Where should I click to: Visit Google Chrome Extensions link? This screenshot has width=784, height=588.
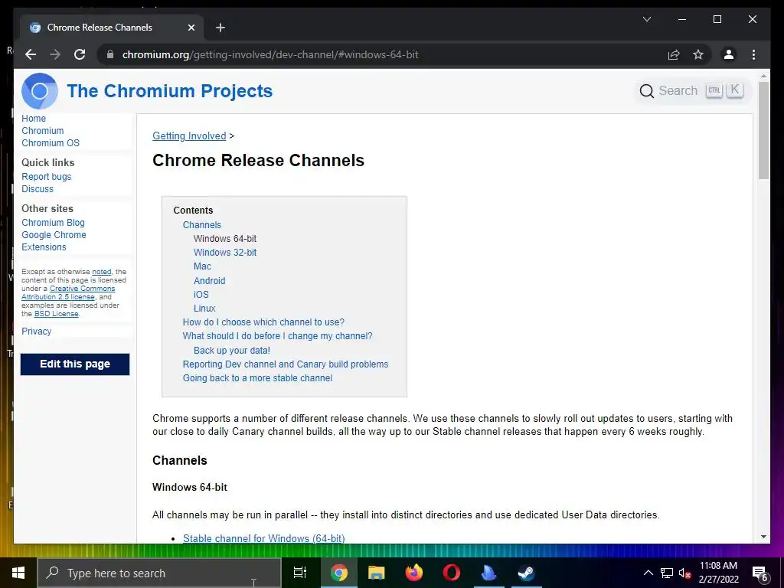(x=54, y=241)
